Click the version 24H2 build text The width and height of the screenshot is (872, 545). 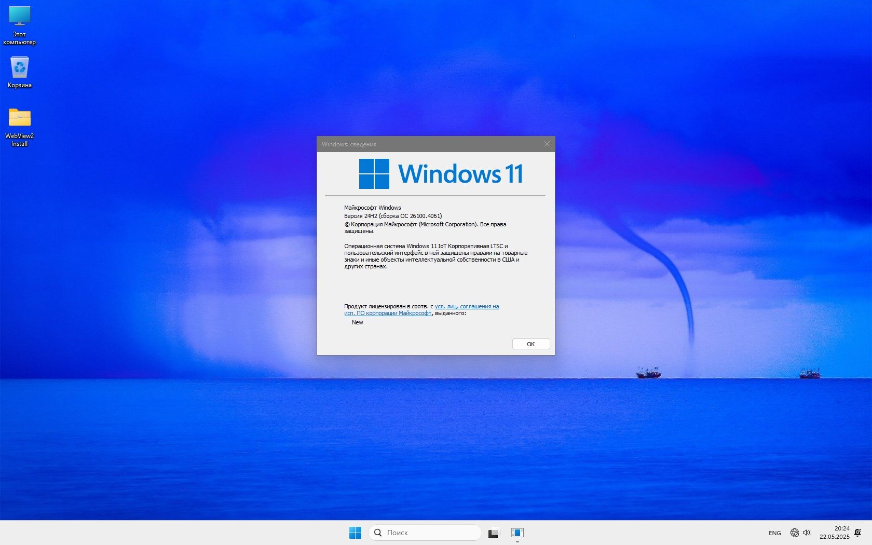(x=393, y=216)
